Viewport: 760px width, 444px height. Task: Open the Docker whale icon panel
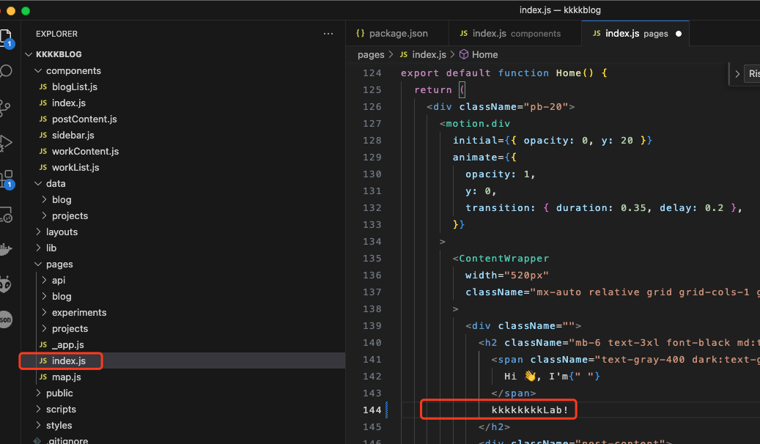pyautogui.click(x=6, y=249)
